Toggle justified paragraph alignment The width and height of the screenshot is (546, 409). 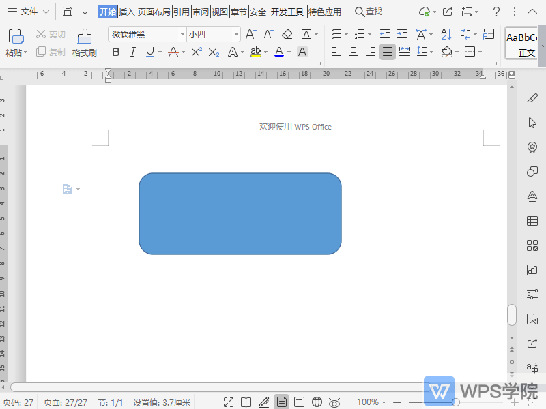pyautogui.click(x=387, y=52)
